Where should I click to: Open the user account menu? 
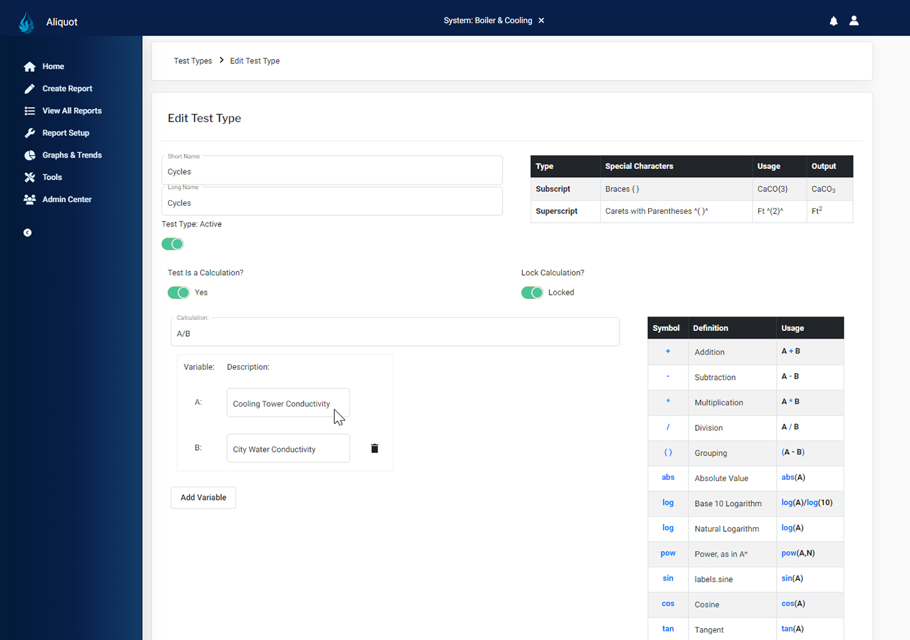tap(854, 20)
